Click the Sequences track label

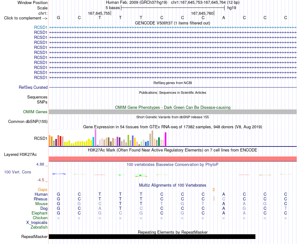[x=37, y=97]
